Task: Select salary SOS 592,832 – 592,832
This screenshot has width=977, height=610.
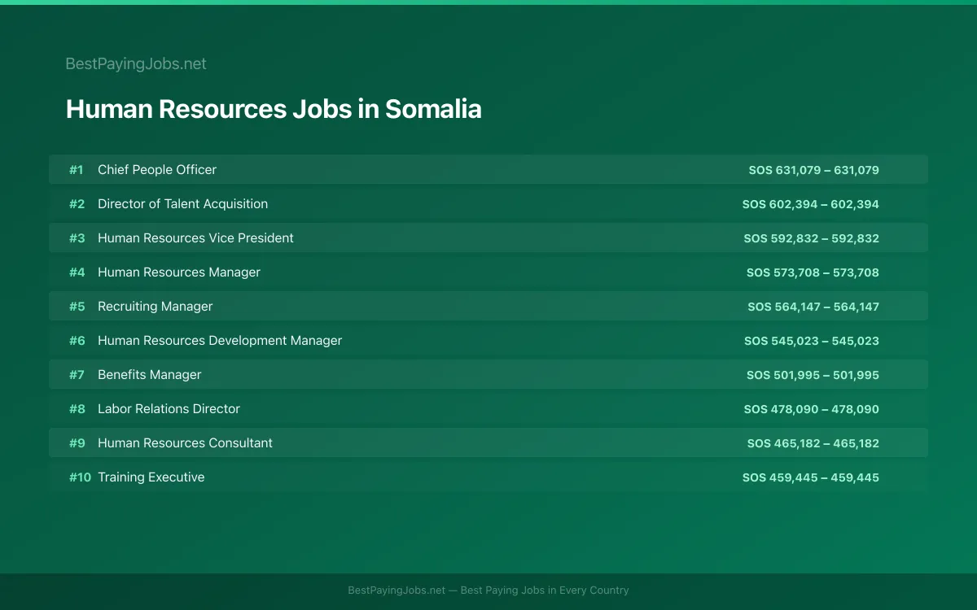Action: pos(812,238)
